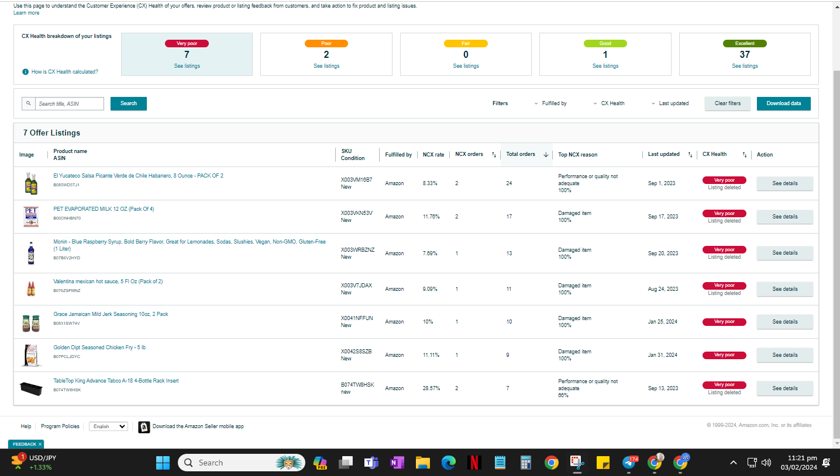
Task: Click the Search button
Action: [129, 103]
